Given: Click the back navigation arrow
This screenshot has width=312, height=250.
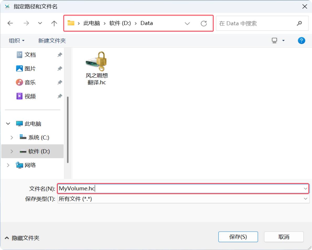Looking at the screenshot, I should click(10, 23).
